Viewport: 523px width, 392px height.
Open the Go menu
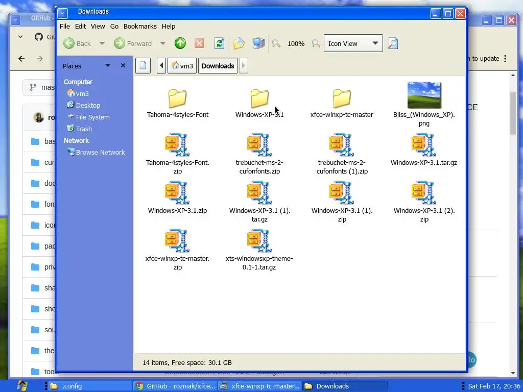pos(114,27)
